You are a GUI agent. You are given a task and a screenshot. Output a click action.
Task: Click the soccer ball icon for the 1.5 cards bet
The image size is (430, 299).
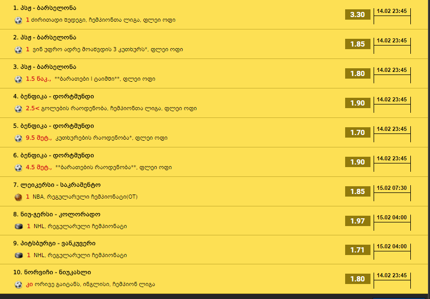[19, 79]
